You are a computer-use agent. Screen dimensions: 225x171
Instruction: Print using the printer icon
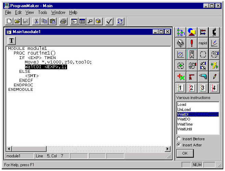point(63,22)
